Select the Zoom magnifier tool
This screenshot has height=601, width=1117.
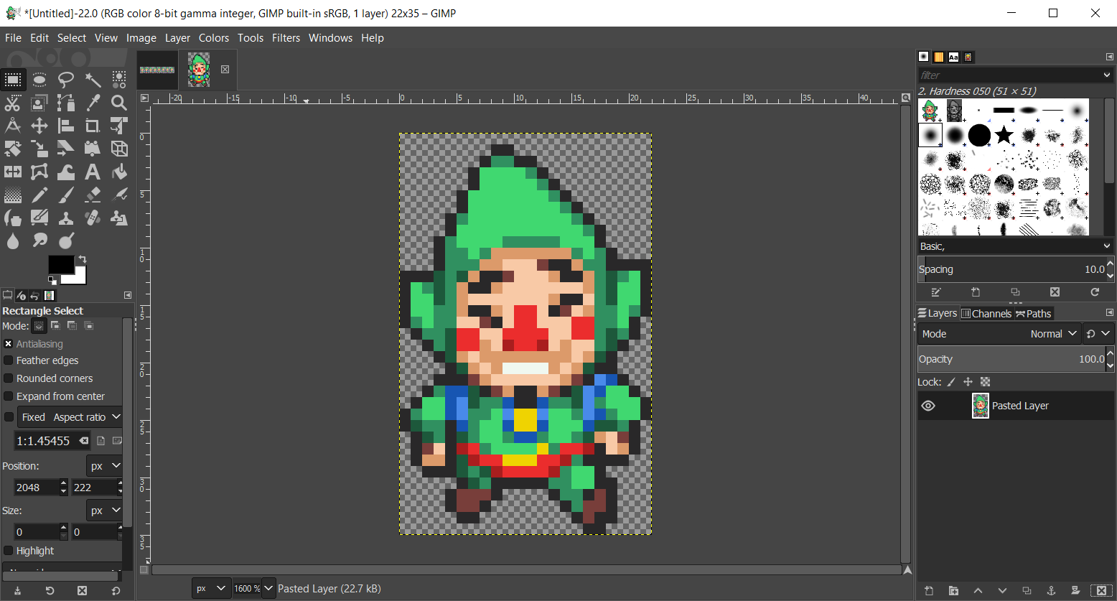(119, 103)
